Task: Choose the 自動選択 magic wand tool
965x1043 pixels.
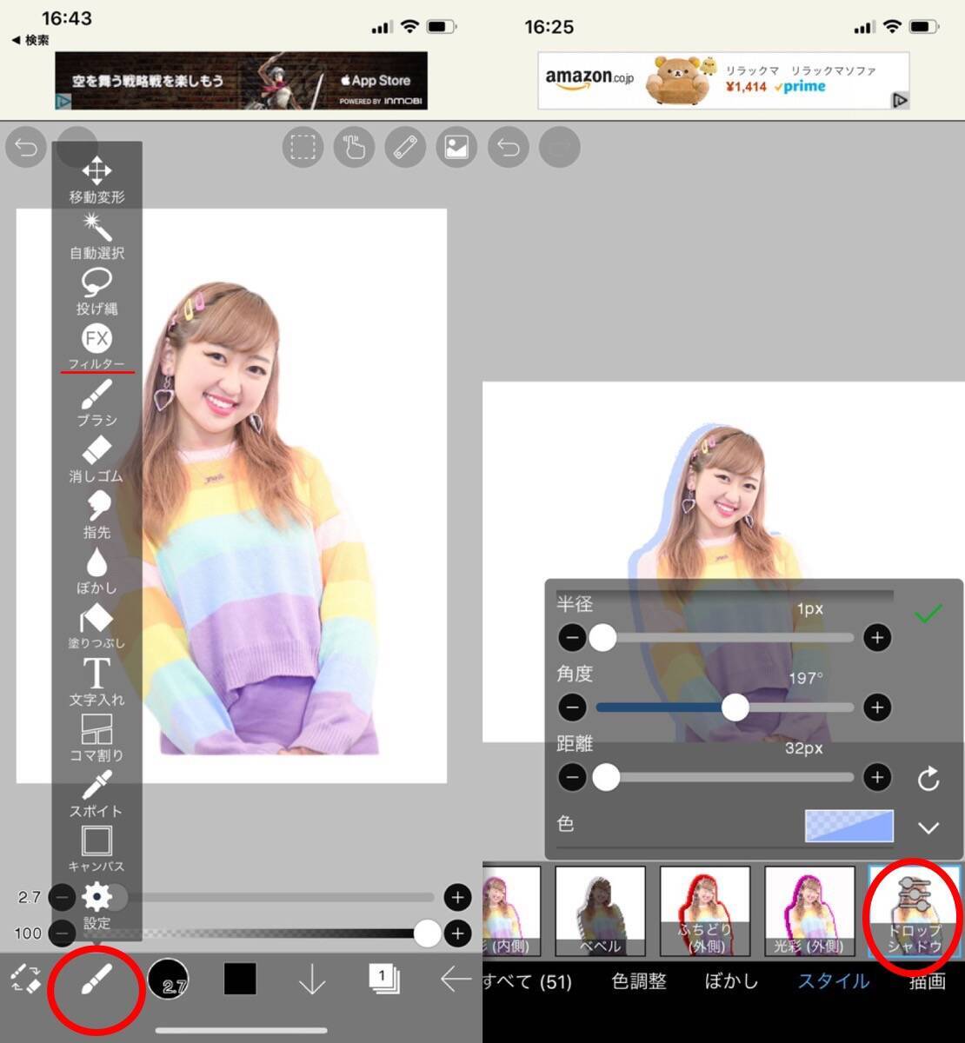Action: tap(96, 234)
